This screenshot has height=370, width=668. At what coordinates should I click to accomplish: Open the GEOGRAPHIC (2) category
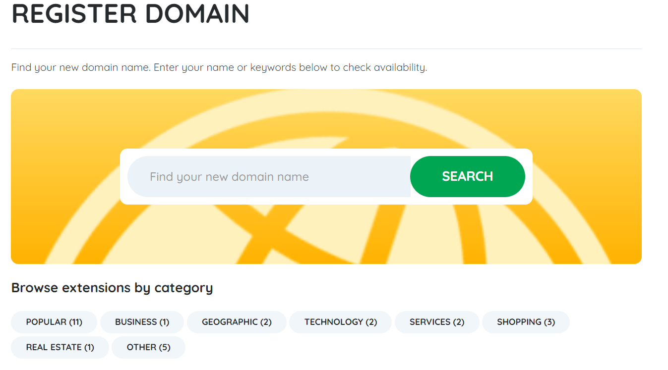pos(237,322)
